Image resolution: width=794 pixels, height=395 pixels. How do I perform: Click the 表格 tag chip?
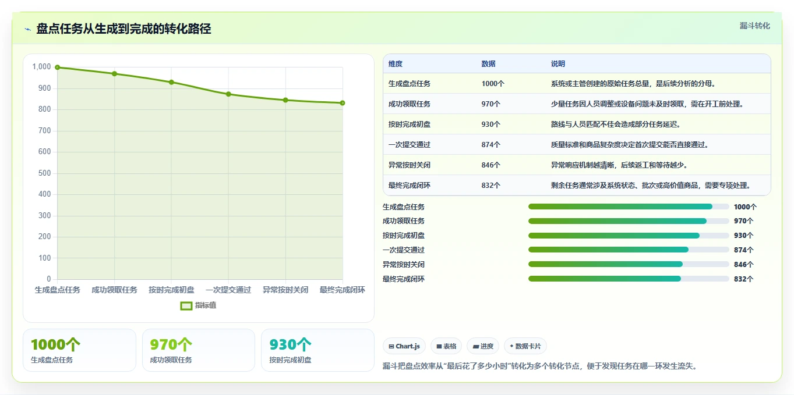(x=446, y=346)
